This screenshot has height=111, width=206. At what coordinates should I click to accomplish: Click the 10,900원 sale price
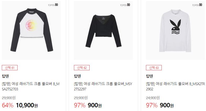(27, 105)
